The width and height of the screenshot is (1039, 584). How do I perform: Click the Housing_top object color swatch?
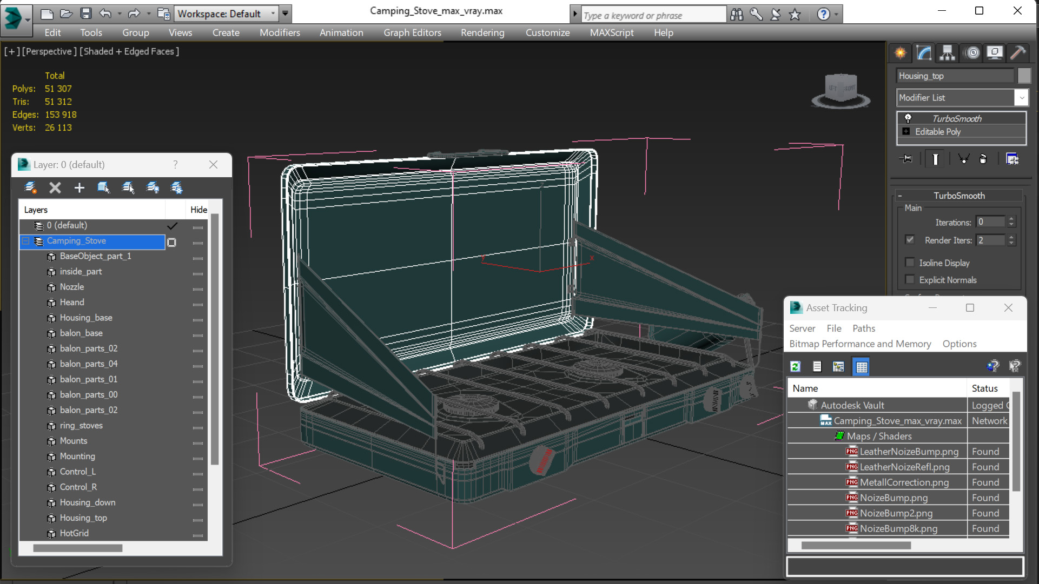point(1024,76)
